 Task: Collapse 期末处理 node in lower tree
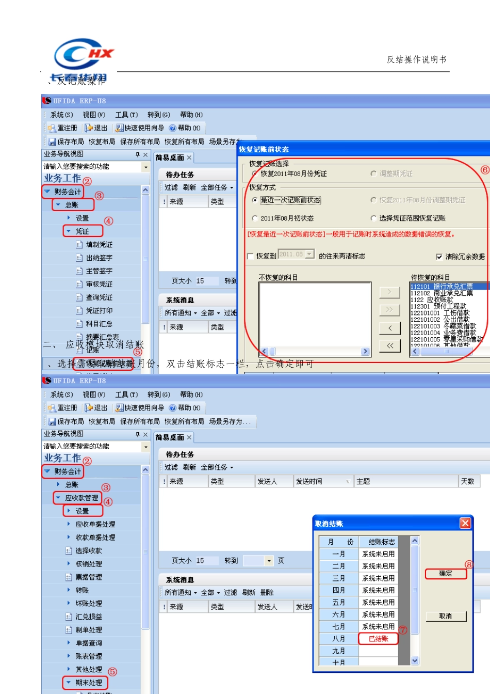(x=68, y=683)
